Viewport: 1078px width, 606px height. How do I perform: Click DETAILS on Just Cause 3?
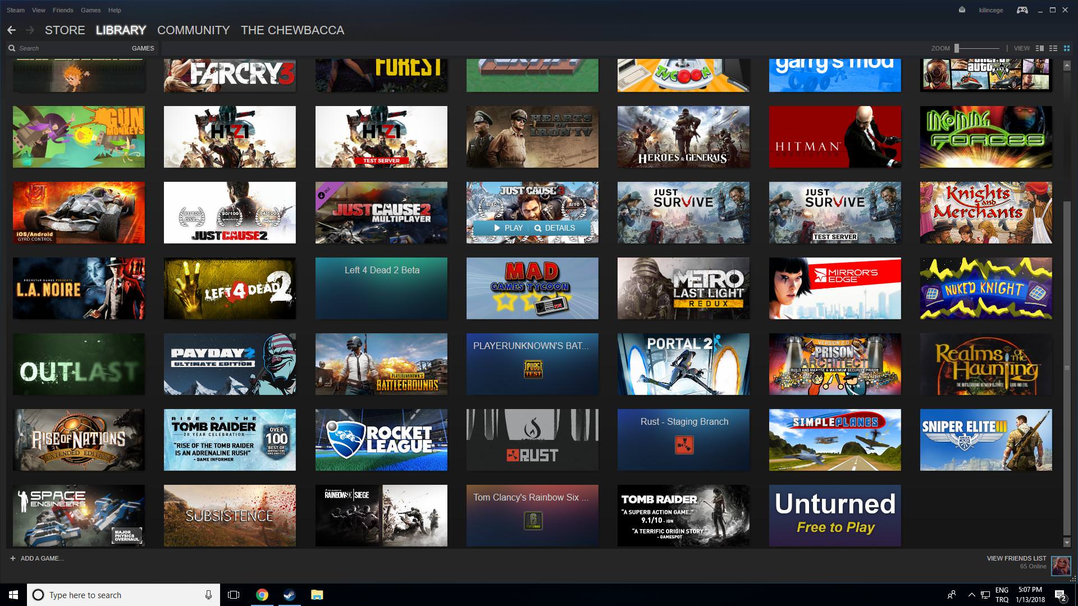click(555, 228)
